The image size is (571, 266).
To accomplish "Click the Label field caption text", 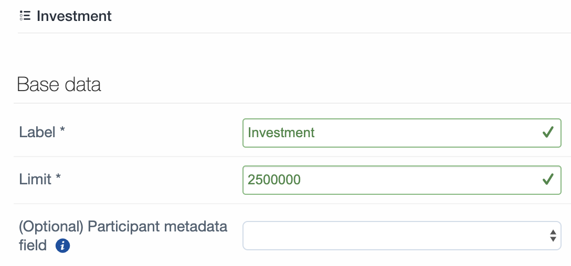I will click(37, 132).
